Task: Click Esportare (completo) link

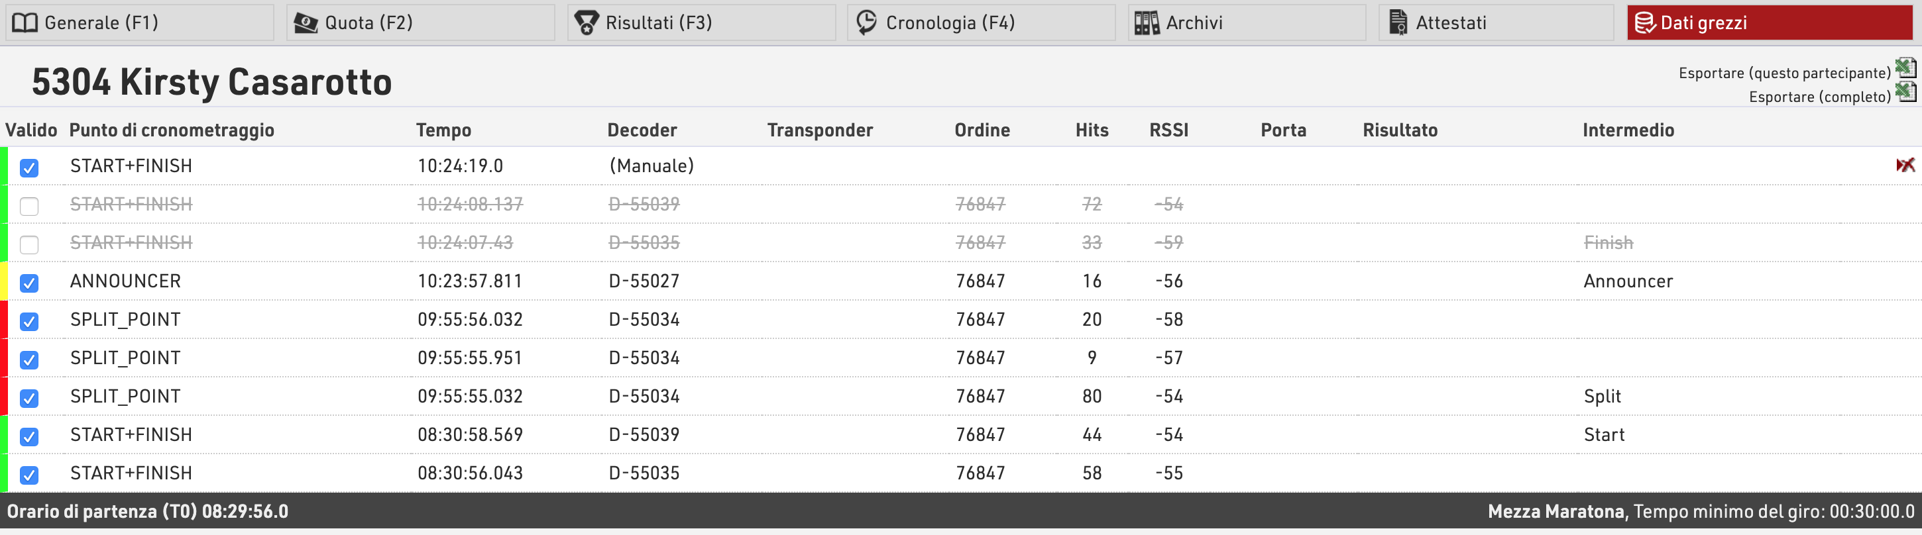Action: tap(1819, 97)
